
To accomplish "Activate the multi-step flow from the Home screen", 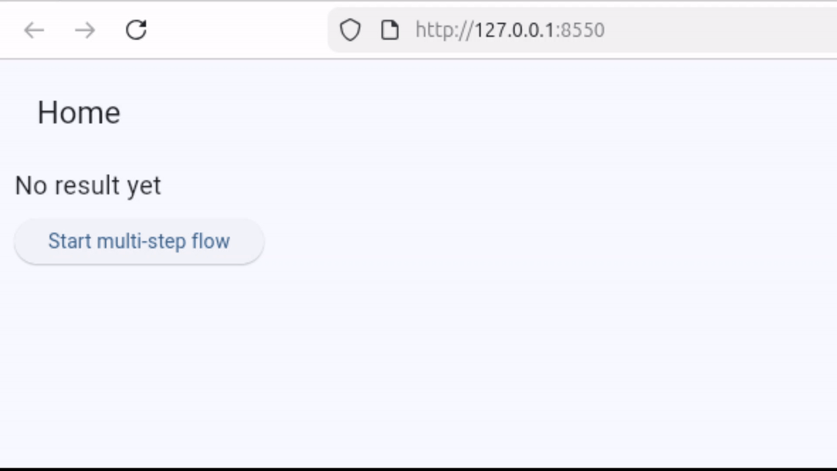I will click(x=139, y=240).
